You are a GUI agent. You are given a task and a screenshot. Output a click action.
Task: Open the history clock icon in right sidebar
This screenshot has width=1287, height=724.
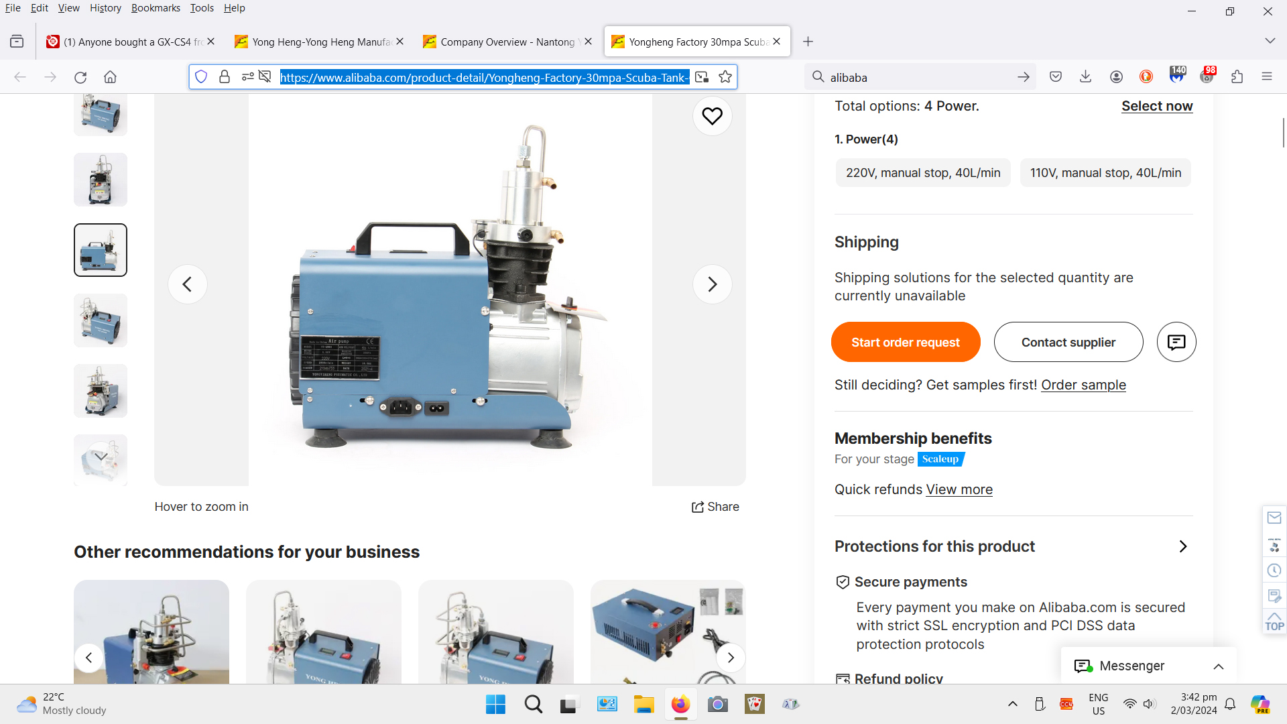coord(1274,570)
